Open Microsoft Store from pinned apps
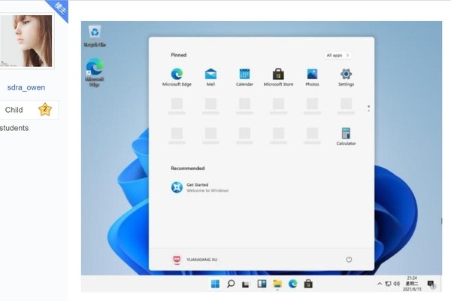This screenshot has height=301, width=451. coord(278,78)
